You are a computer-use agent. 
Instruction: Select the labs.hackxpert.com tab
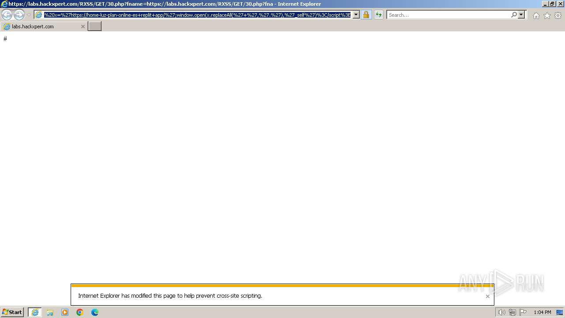click(x=44, y=26)
